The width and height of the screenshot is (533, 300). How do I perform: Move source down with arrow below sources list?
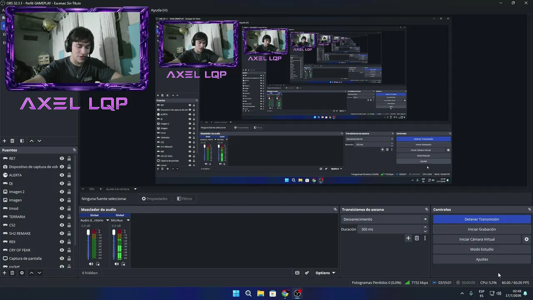click(x=40, y=273)
